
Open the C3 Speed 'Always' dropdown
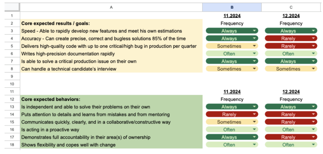(291, 31)
